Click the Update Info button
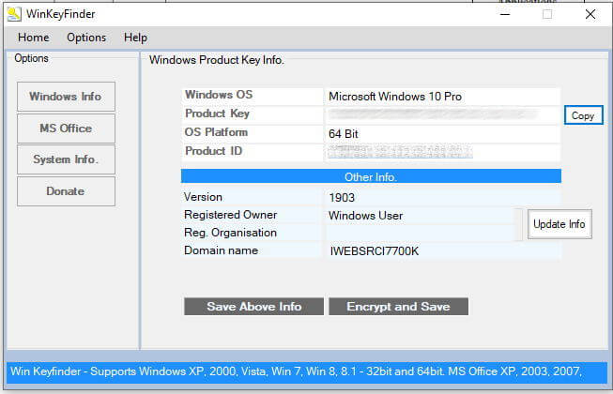613x394 pixels. pyautogui.click(x=559, y=224)
